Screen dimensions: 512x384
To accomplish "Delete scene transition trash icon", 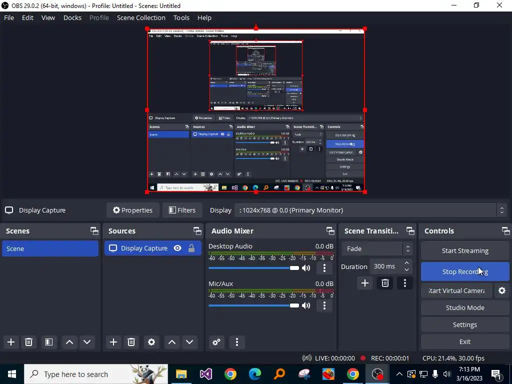I will 385,283.
